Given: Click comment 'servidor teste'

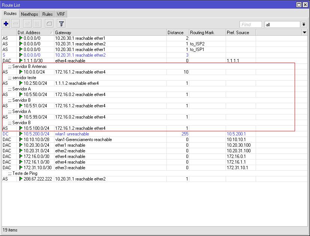Looking at the screenshot, I should tap(24, 78).
